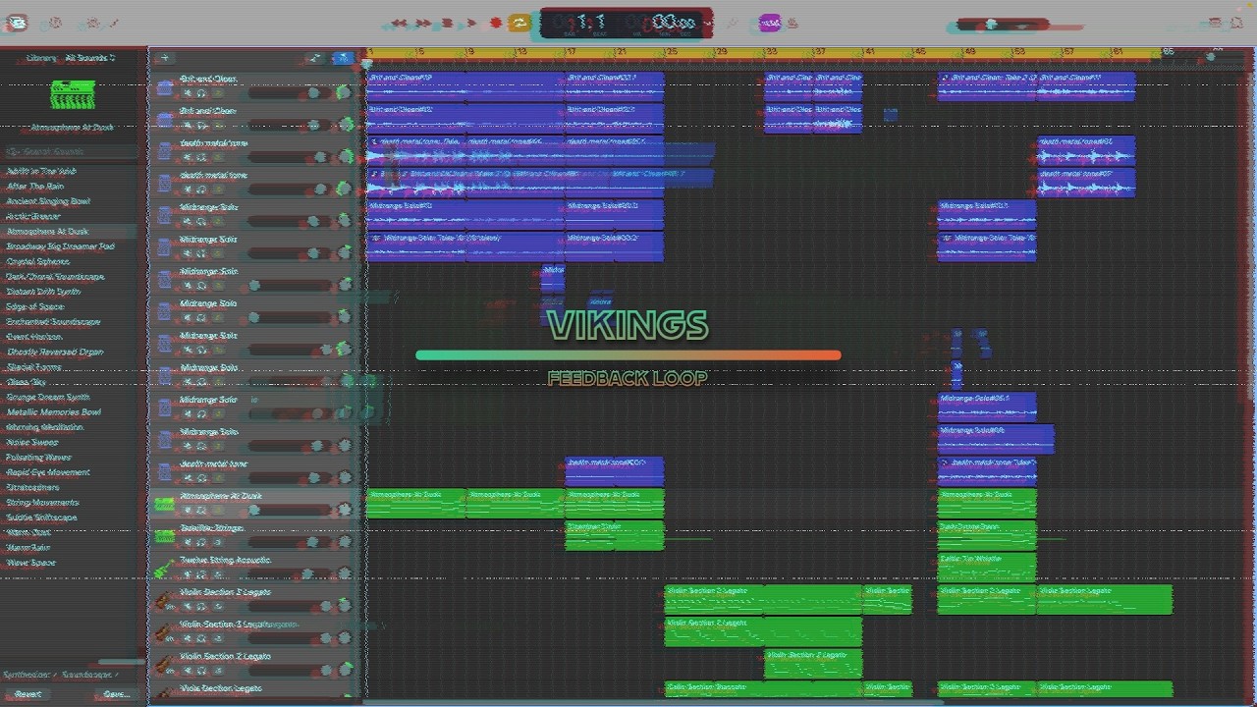This screenshot has width=1257, height=707.
Task: Open the Editors scissors icon
Action: tap(115, 23)
